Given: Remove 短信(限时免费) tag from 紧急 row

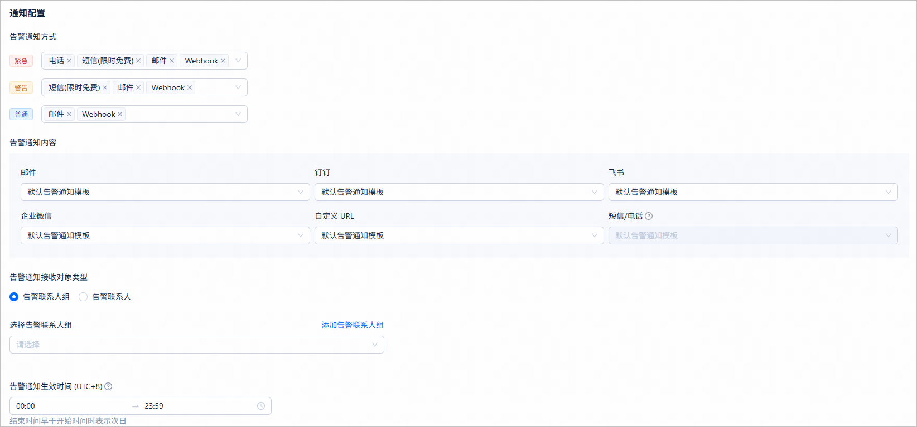Looking at the screenshot, I should click(138, 61).
